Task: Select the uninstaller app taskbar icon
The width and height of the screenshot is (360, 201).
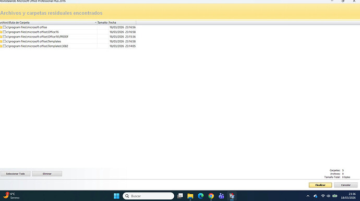Action: click(232, 196)
